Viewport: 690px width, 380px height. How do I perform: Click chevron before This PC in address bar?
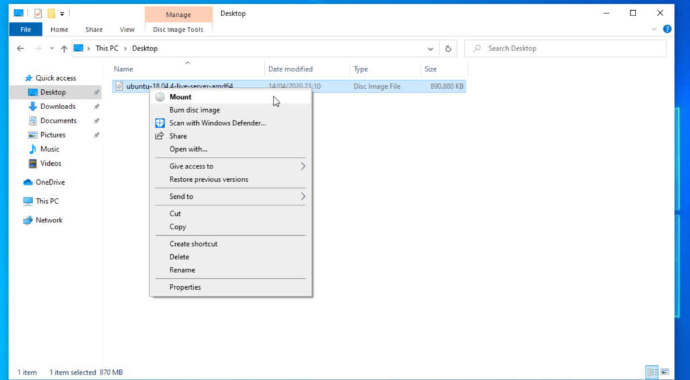(x=89, y=49)
